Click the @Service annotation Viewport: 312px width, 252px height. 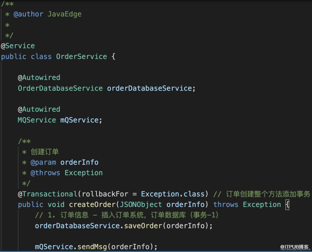[18, 46]
